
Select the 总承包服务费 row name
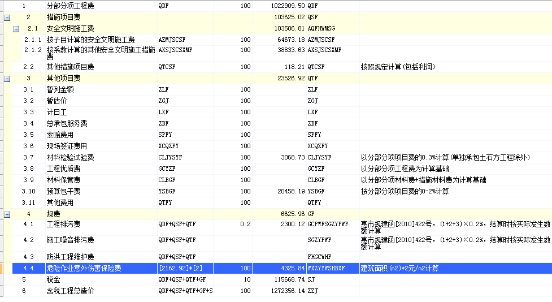(67, 123)
